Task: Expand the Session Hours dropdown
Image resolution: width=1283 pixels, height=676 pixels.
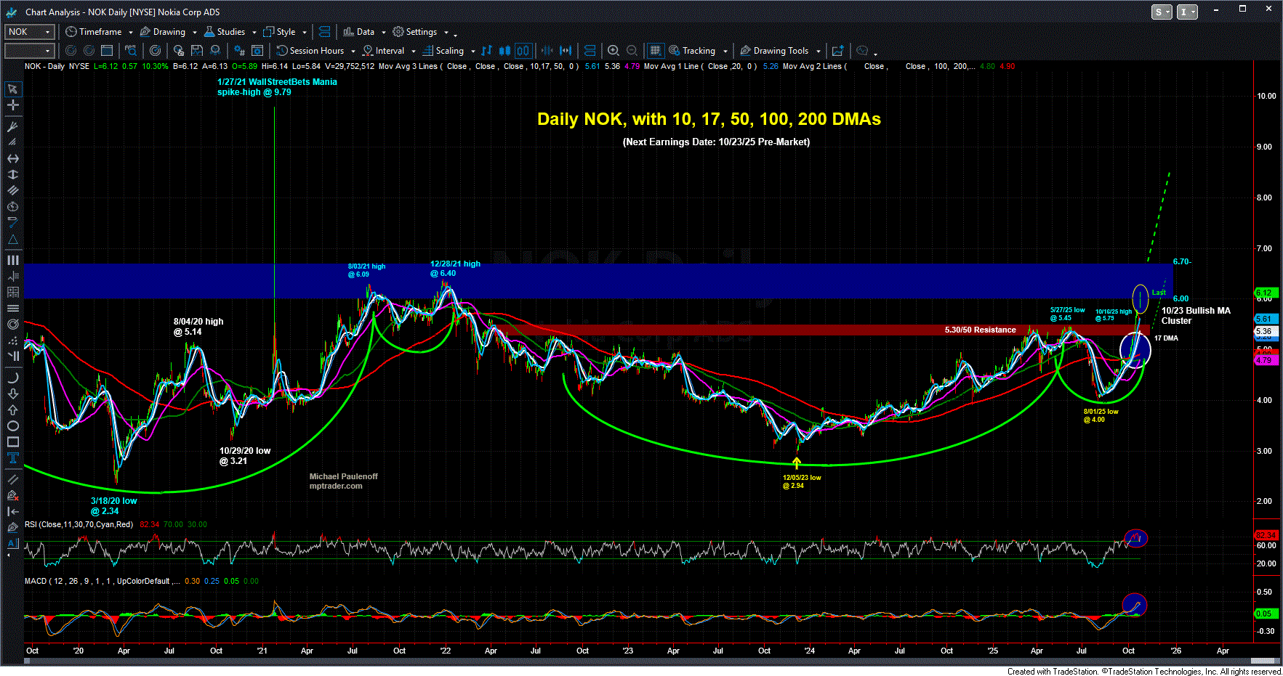Action: tap(353, 52)
